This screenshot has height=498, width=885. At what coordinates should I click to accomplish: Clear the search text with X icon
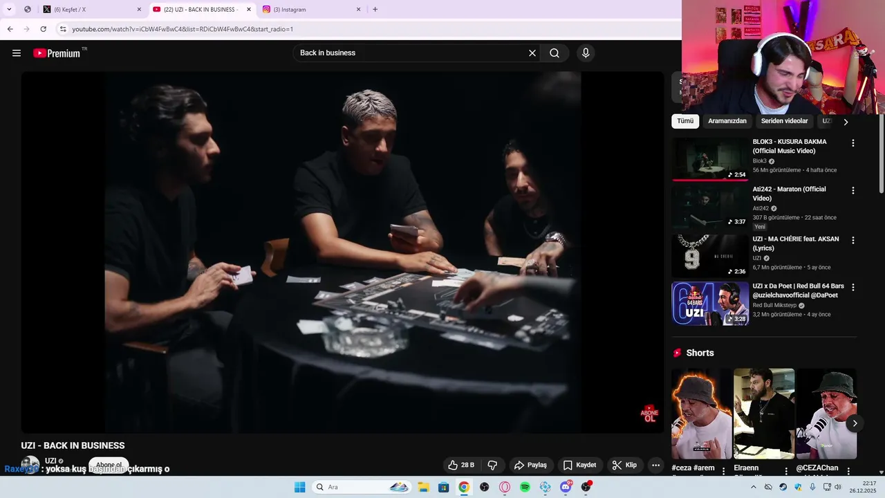click(532, 53)
